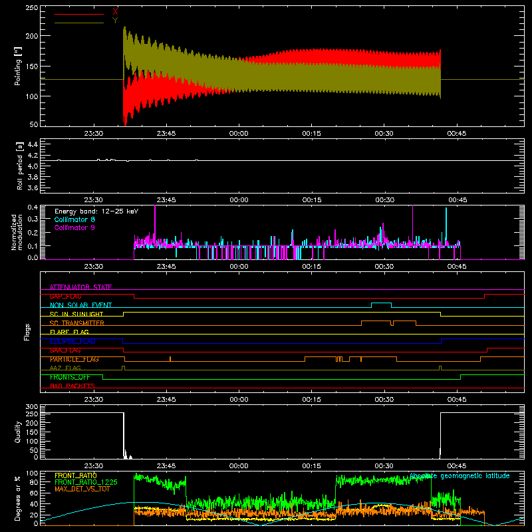Image resolution: width=532 pixels, height=532 pixels.
Task: Click the "Energy band: 12-25 keV" label
Action: [x=96, y=211]
